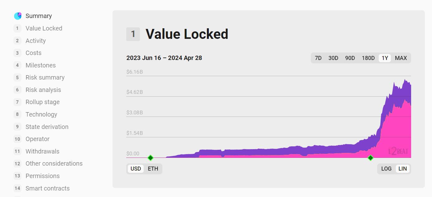The width and height of the screenshot is (432, 197).
Task: Click the number 12 badge in sidebar
Action: (x=17, y=163)
